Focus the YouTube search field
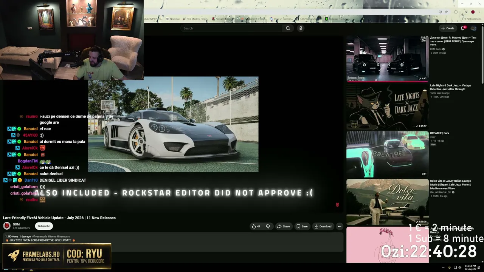 231,28
